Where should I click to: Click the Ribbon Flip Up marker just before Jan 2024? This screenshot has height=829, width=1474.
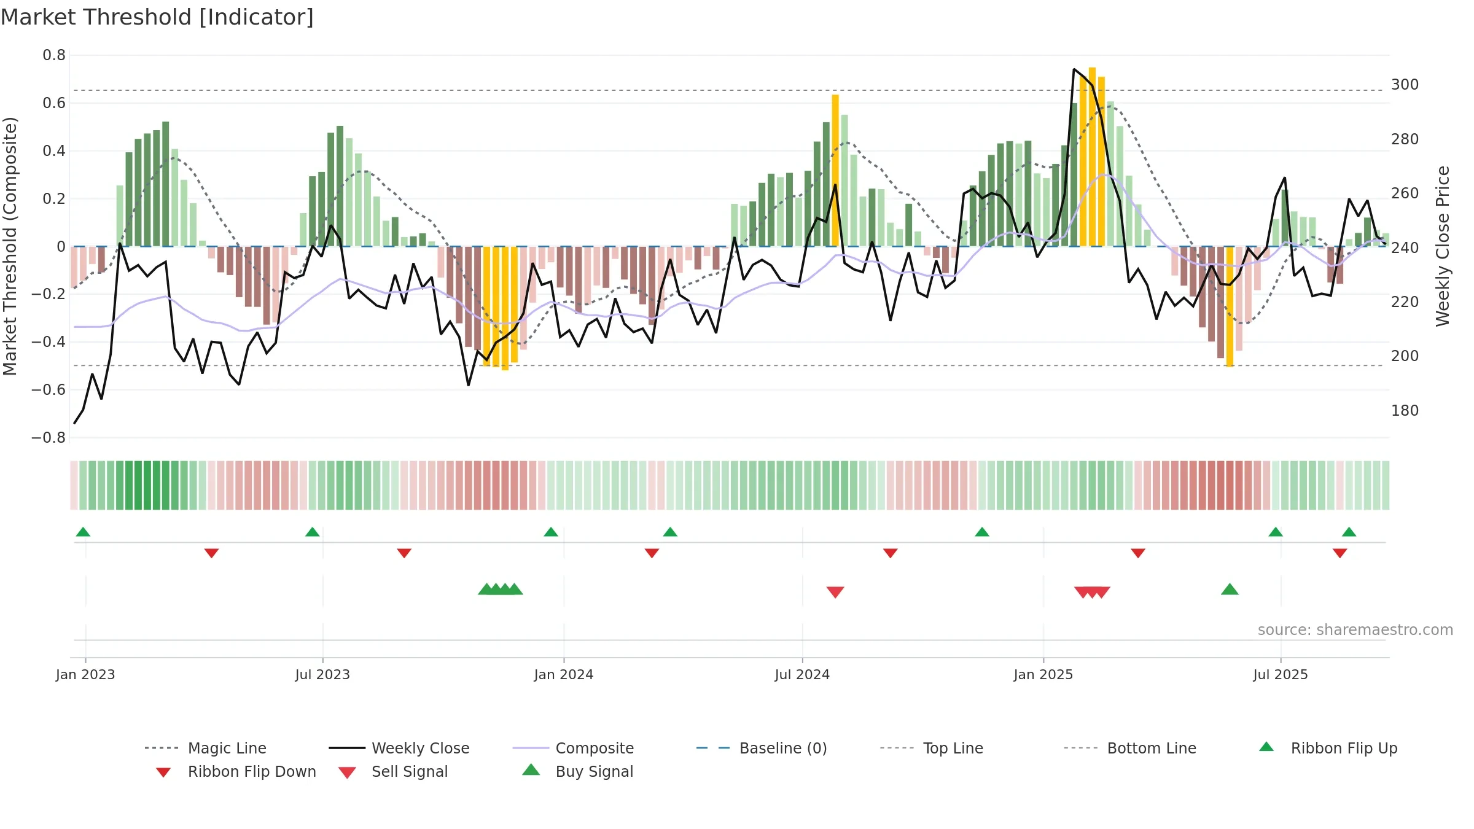tap(551, 532)
